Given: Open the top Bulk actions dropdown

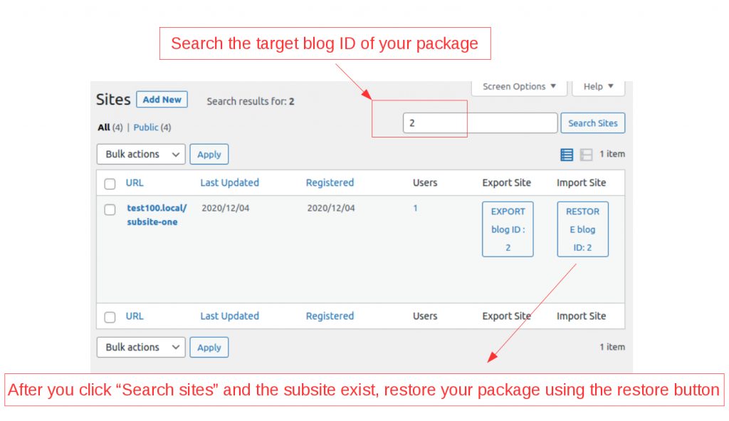Looking at the screenshot, I should click(x=141, y=154).
